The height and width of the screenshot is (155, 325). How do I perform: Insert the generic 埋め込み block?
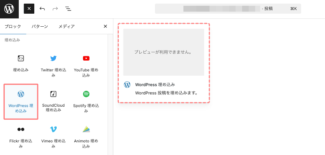point(21,64)
